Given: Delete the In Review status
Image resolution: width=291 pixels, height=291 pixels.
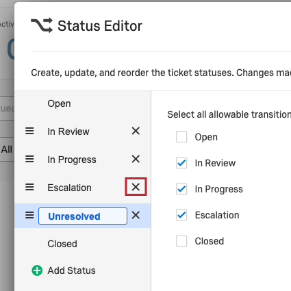Looking at the screenshot, I should click(x=136, y=131).
